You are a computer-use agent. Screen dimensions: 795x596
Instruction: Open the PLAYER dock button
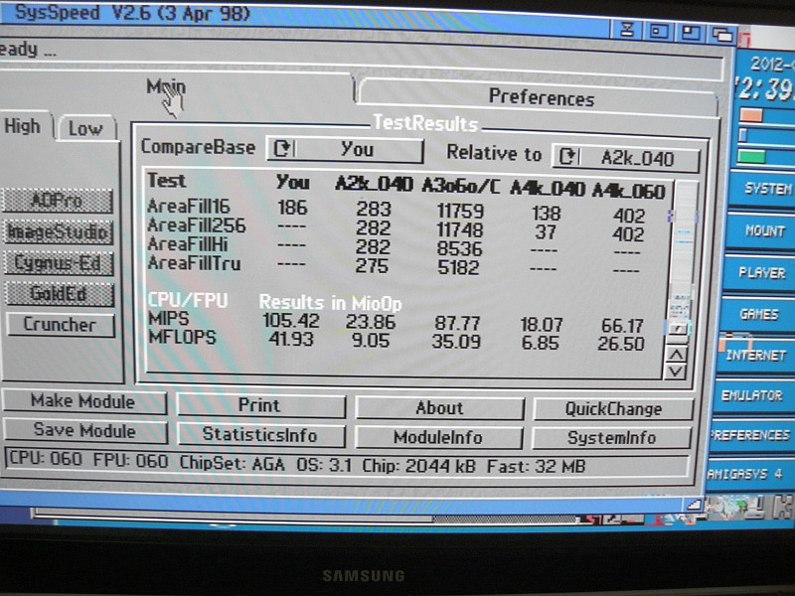coord(760,273)
